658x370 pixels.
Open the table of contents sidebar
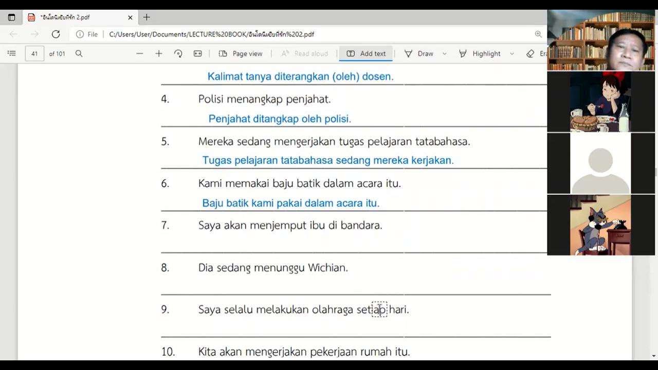12,53
